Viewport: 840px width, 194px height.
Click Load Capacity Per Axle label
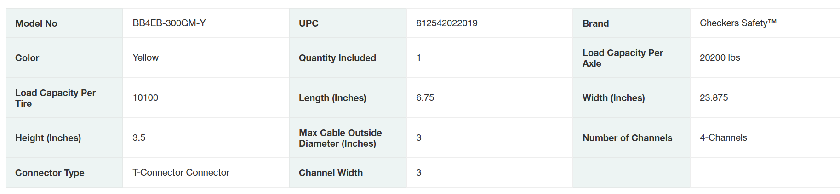(623, 58)
